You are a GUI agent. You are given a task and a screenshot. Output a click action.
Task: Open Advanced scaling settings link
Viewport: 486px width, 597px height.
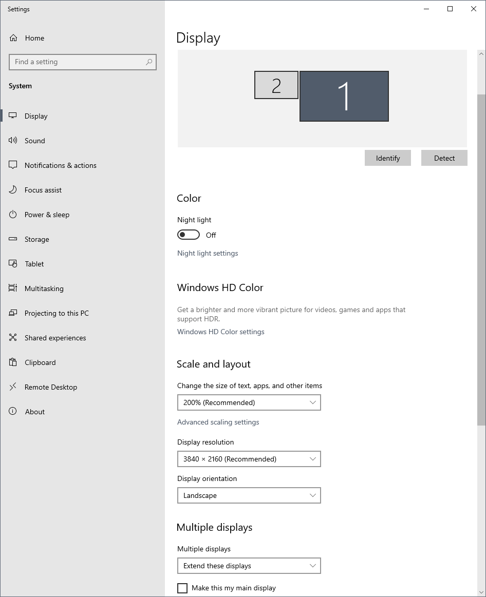pos(218,422)
